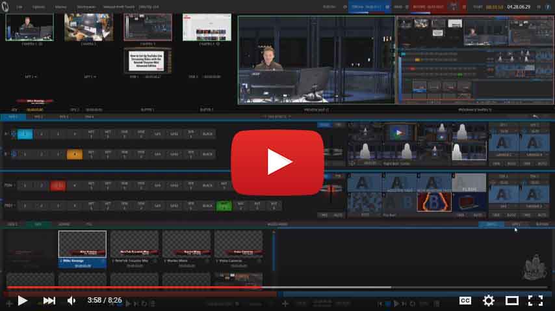
Task: Toggle the options icon beside row A
Action: click(x=14, y=134)
